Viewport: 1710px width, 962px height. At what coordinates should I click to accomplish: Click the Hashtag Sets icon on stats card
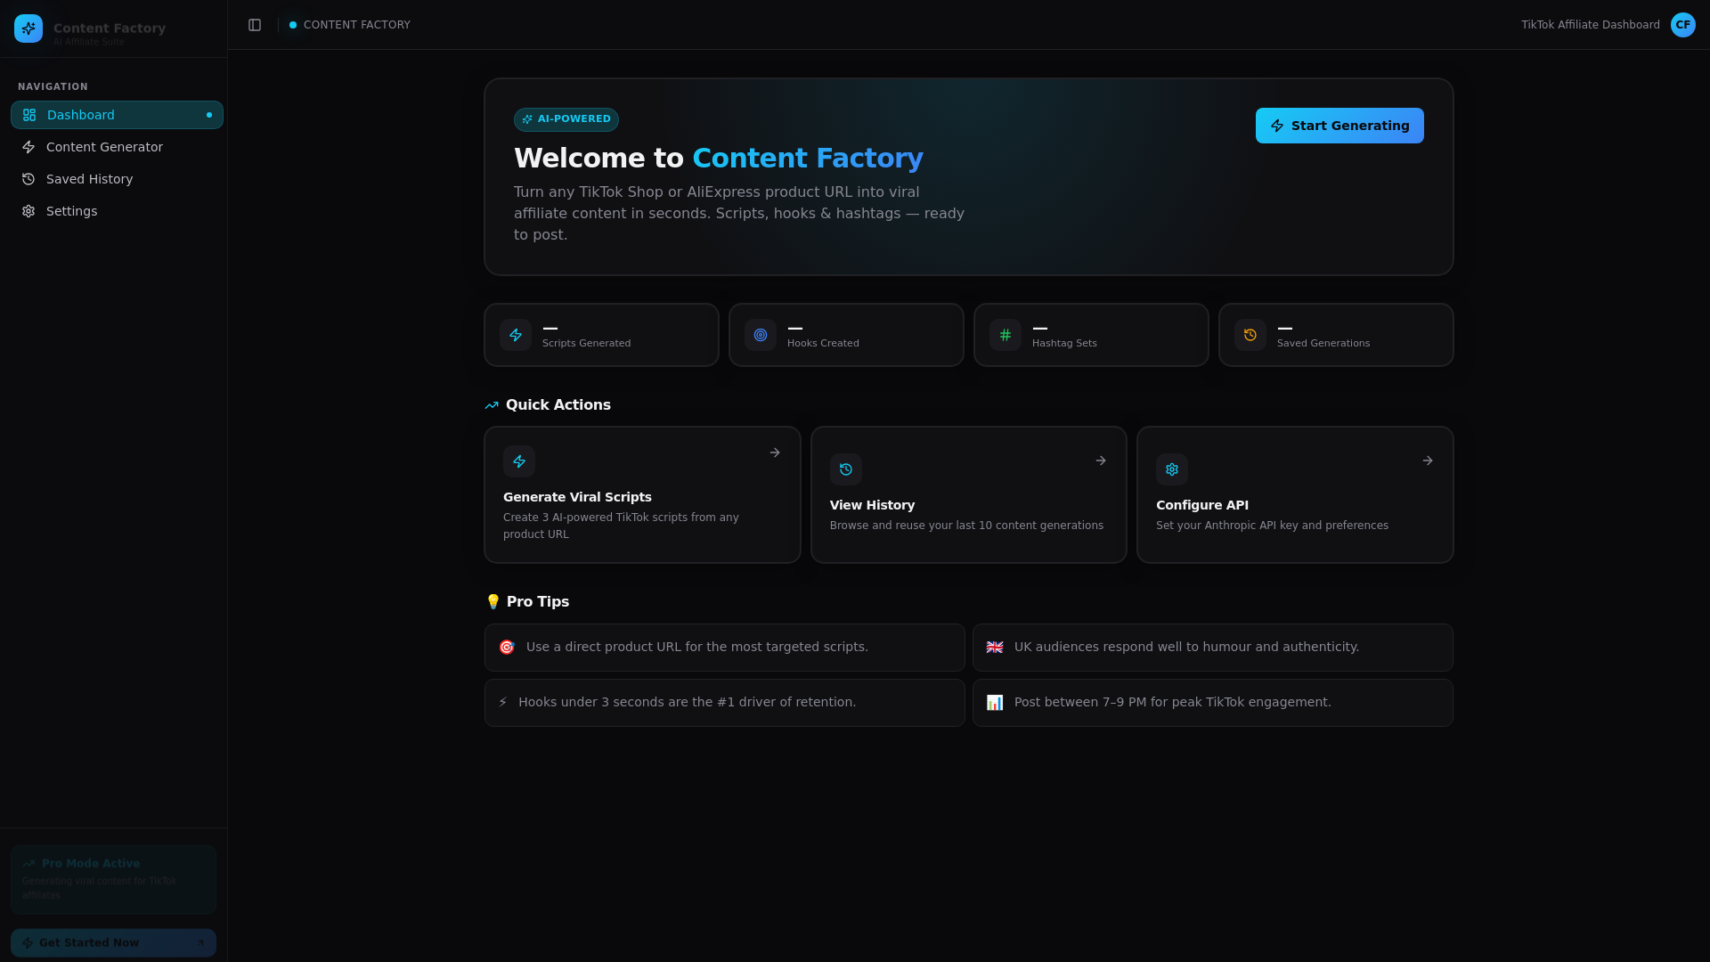point(1005,335)
